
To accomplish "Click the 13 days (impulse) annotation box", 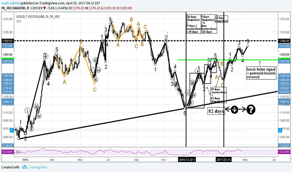I will point(222,19).
